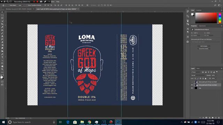223x125 pixels.
Task: Click the recorder magnifier icon
Action: [x=8, y=1]
